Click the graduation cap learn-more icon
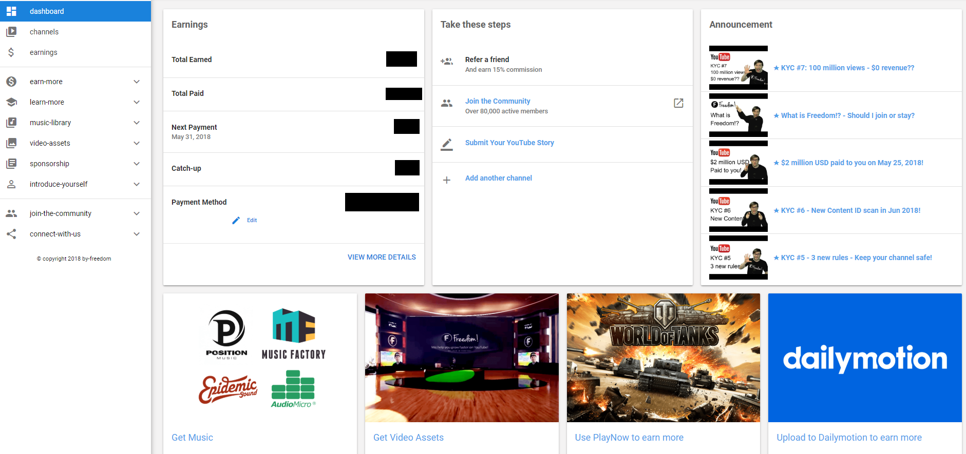 [x=11, y=102]
